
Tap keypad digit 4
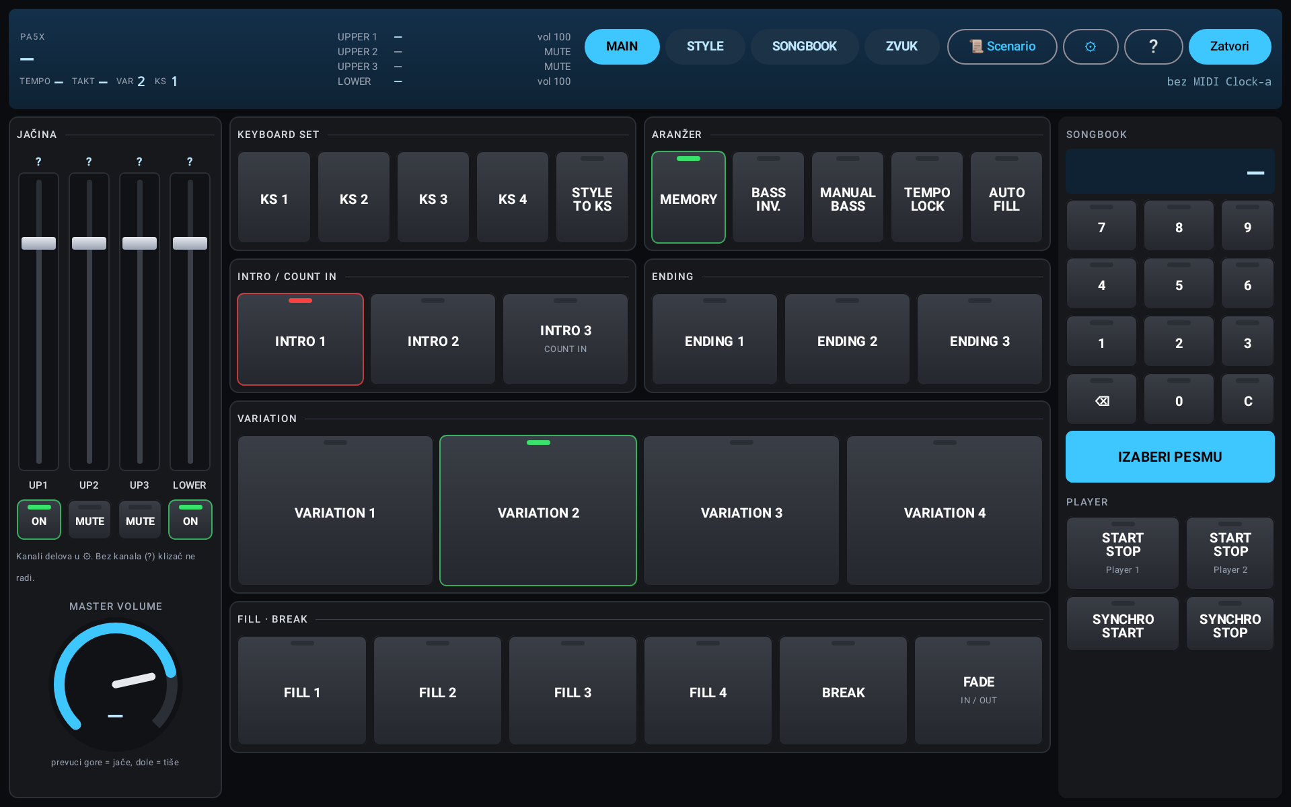1101,283
